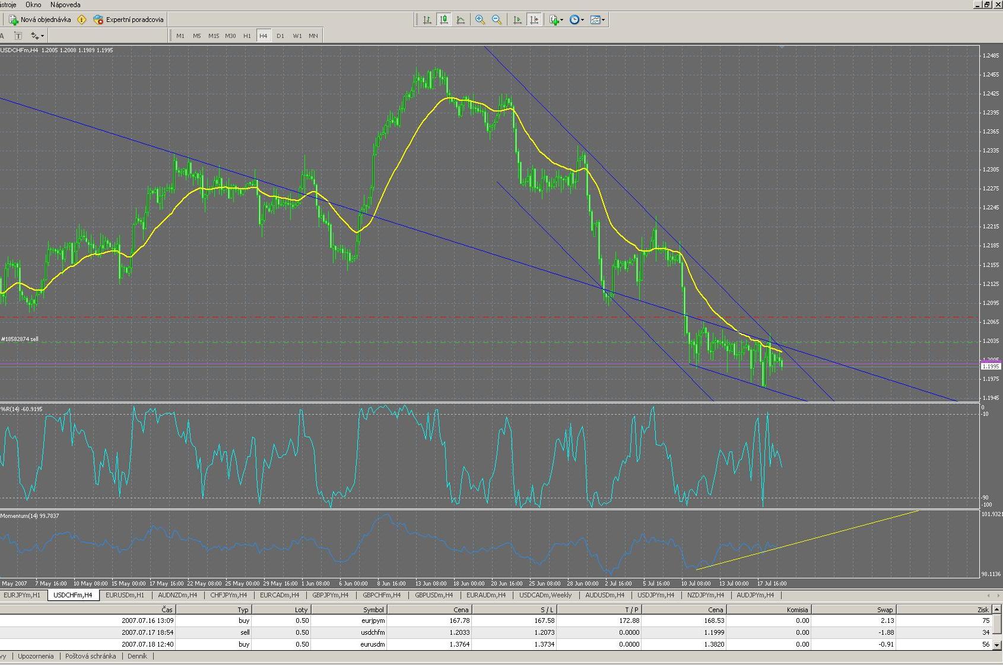Expand the arrows objects dropdown

[38, 36]
